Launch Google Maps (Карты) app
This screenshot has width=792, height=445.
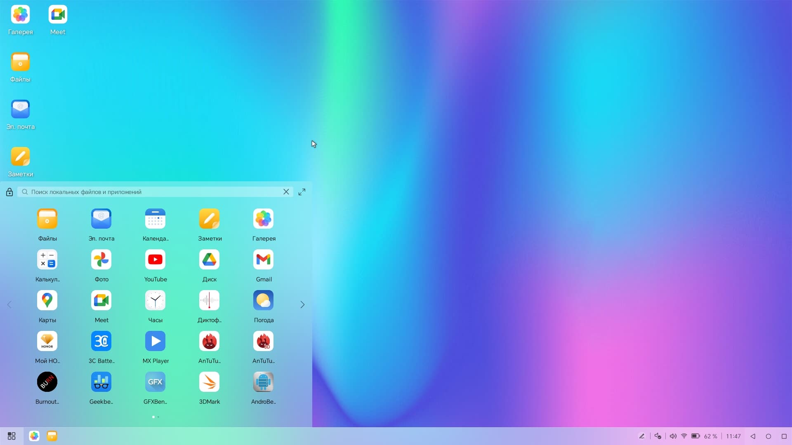47,300
